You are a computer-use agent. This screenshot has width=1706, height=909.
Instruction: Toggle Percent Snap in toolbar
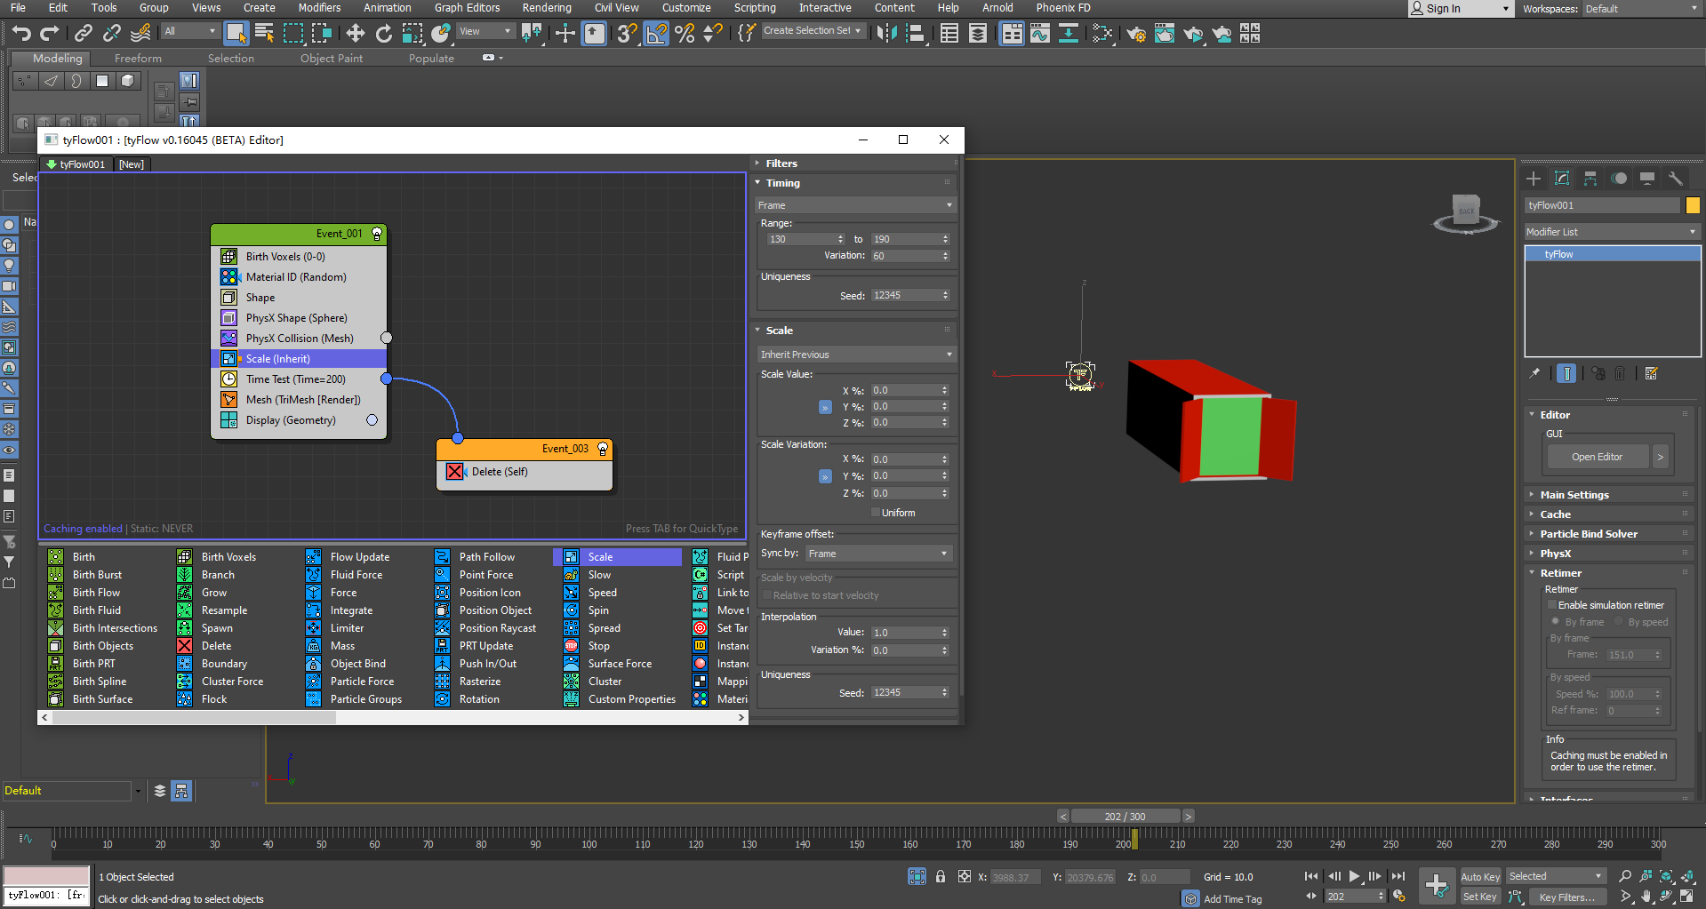click(685, 34)
